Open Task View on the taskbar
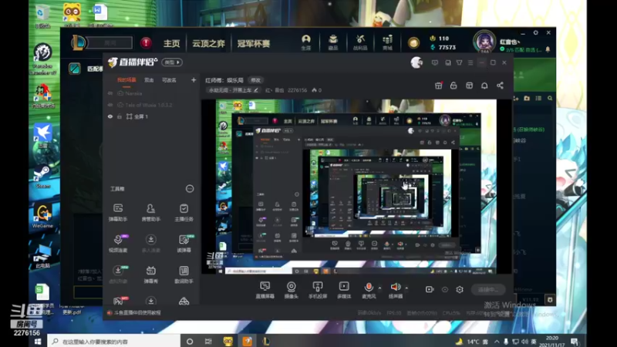The height and width of the screenshot is (347, 617). pos(208,342)
